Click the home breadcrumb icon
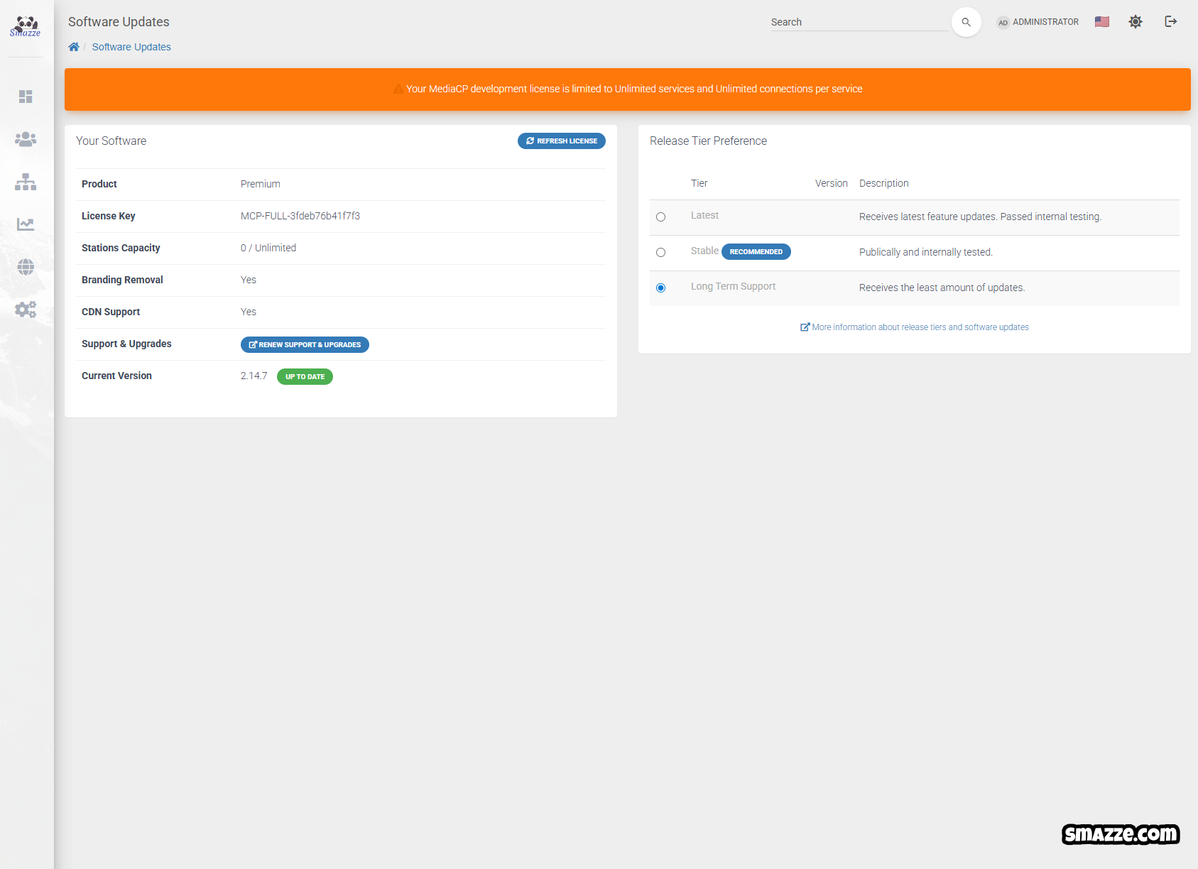Viewport: 1198px width, 869px height. (x=74, y=47)
